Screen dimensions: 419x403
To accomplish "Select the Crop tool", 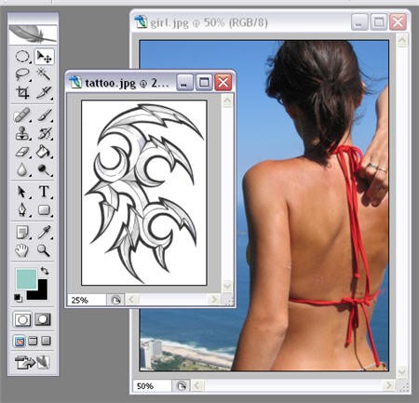I will click(22, 92).
